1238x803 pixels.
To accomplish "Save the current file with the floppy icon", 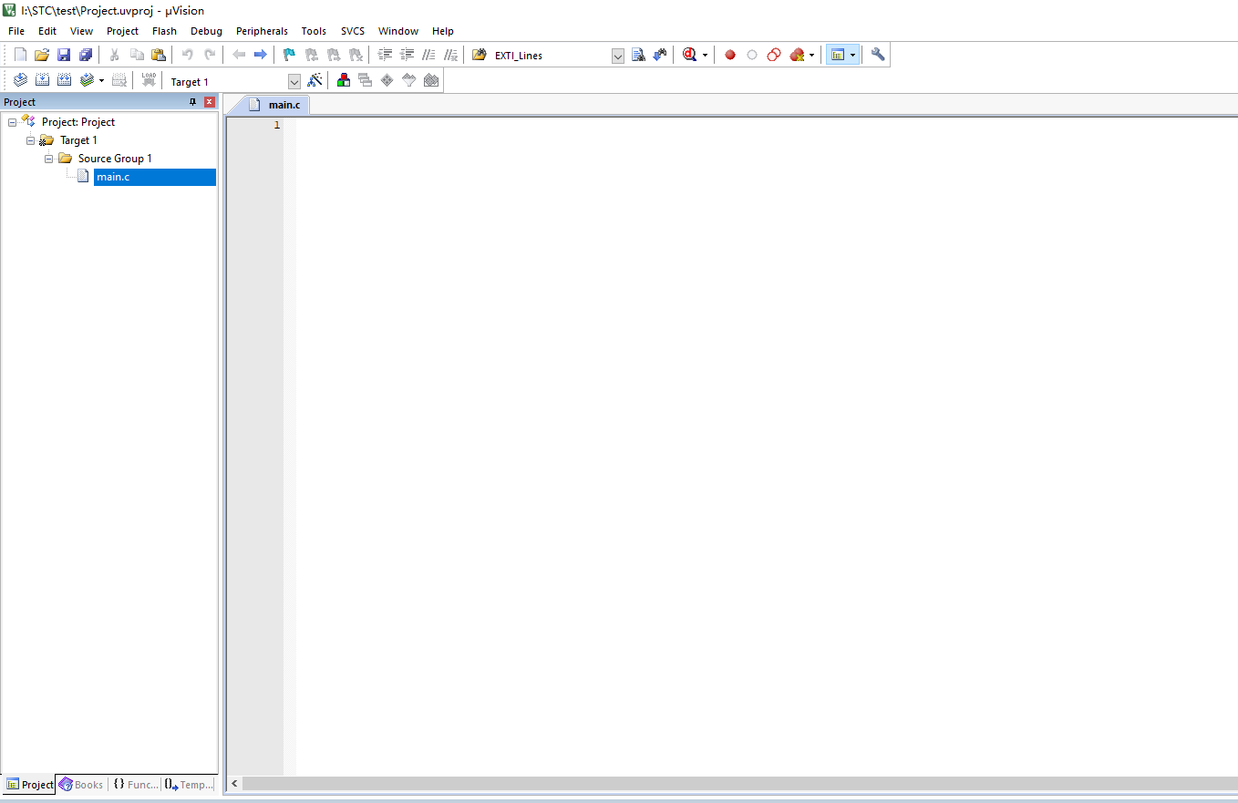I will [x=64, y=55].
